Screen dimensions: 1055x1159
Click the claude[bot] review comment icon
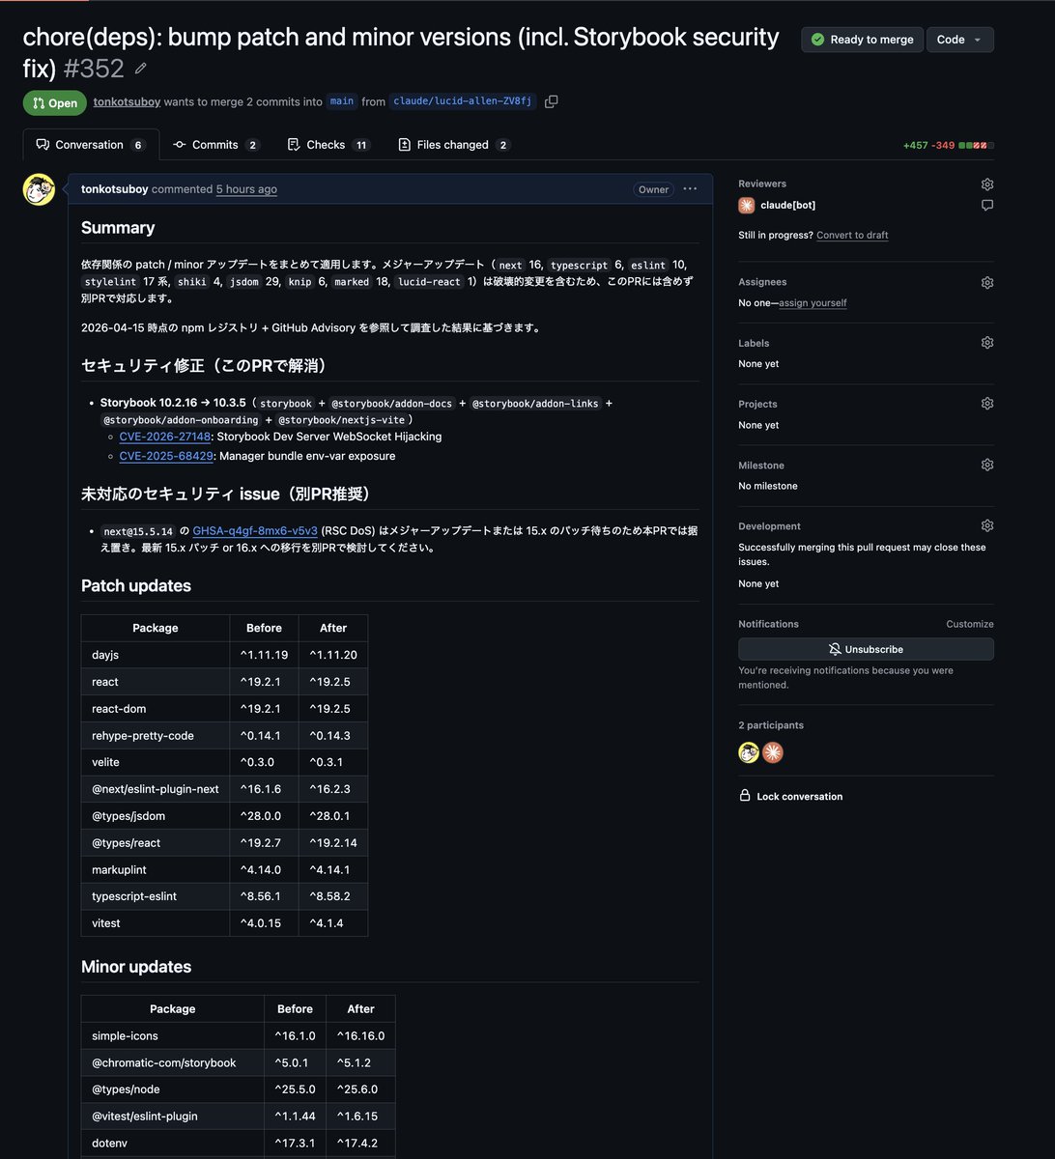pyautogui.click(x=986, y=205)
